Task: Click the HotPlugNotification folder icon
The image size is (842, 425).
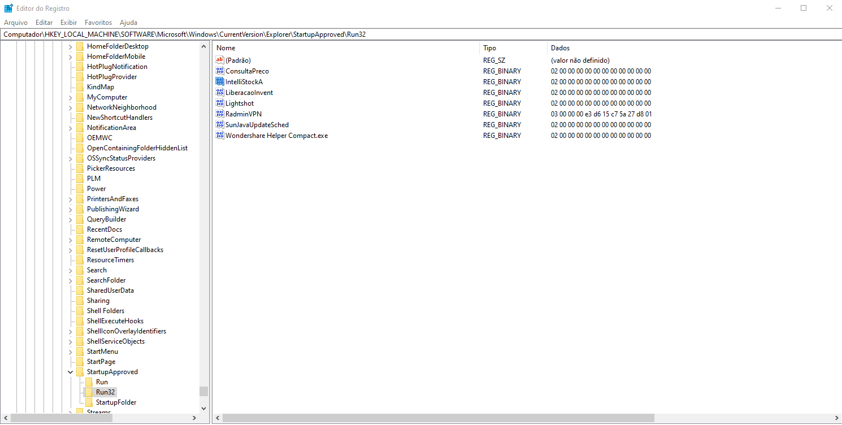Action: click(x=80, y=67)
